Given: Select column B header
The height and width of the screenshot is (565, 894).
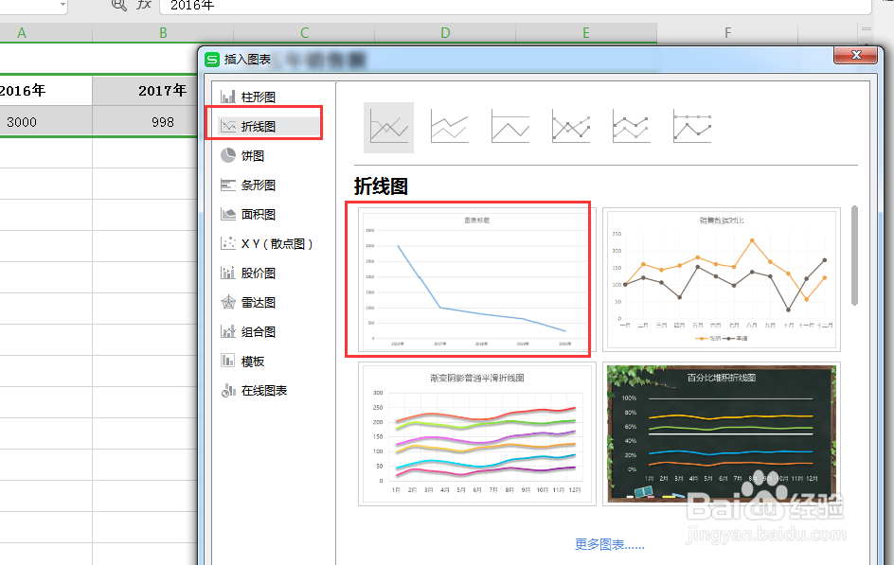Looking at the screenshot, I should pos(163,33).
